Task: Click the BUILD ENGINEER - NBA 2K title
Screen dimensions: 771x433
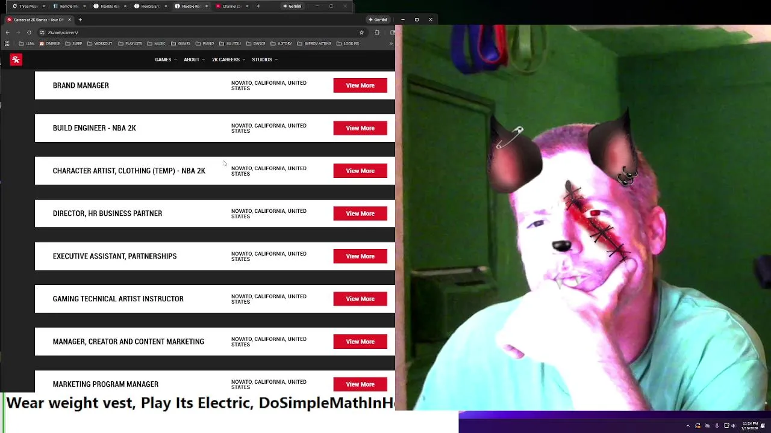Action: click(x=94, y=128)
